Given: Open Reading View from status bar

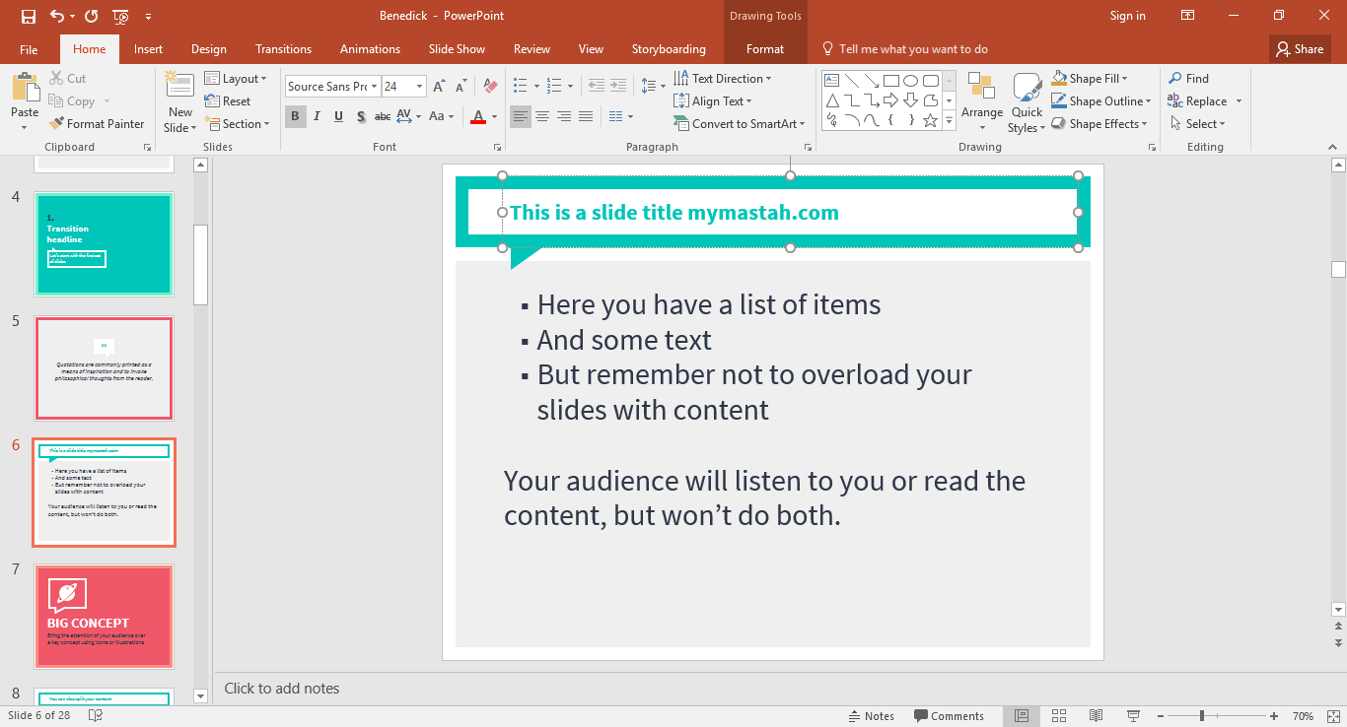Looking at the screenshot, I should click(1096, 716).
